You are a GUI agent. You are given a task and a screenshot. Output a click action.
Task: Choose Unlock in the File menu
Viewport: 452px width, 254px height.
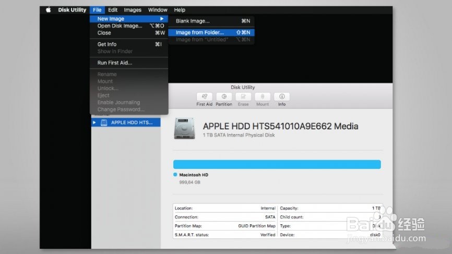tap(129, 89)
